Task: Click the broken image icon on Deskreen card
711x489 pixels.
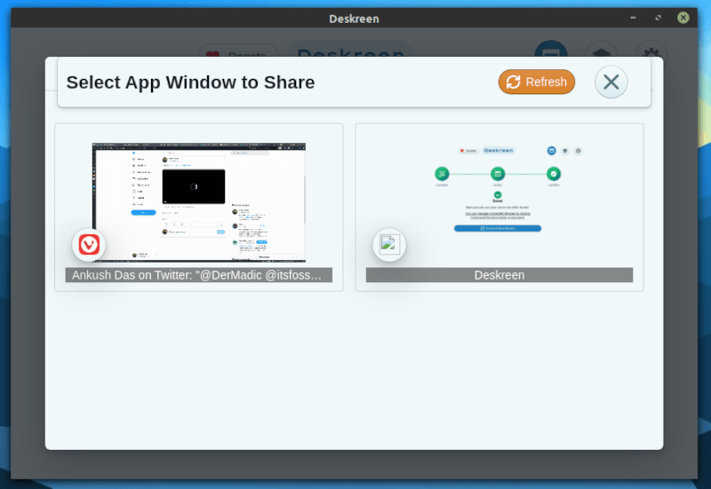Action: (x=388, y=245)
